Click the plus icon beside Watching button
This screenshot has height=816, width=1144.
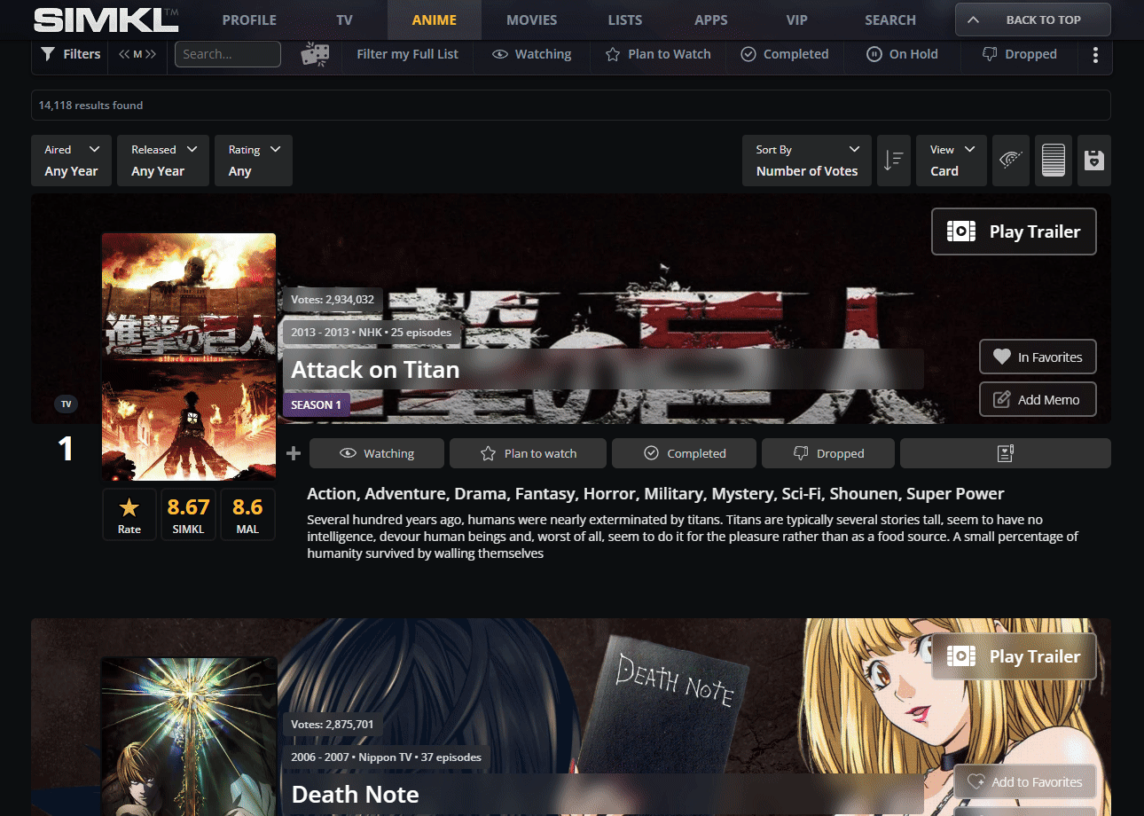point(294,453)
